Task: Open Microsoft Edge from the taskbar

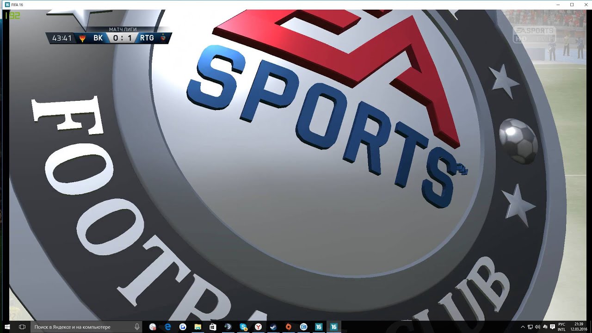Action: coord(168,327)
